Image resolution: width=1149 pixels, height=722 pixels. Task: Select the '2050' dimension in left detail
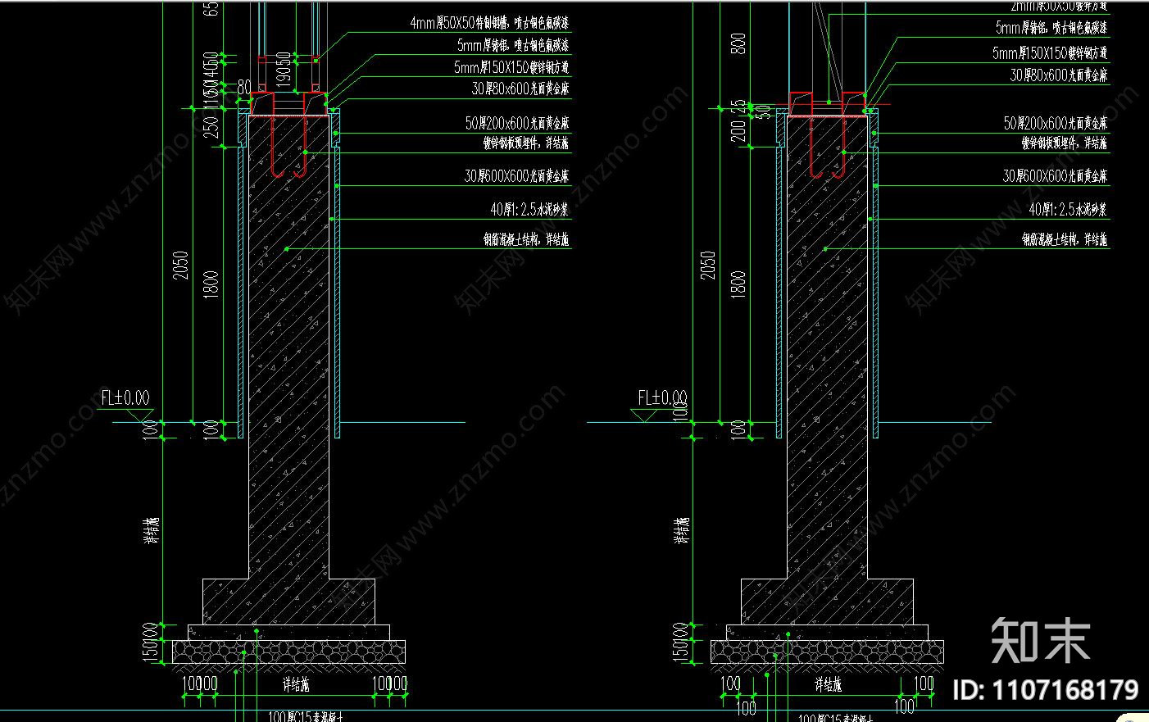point(180,266)
